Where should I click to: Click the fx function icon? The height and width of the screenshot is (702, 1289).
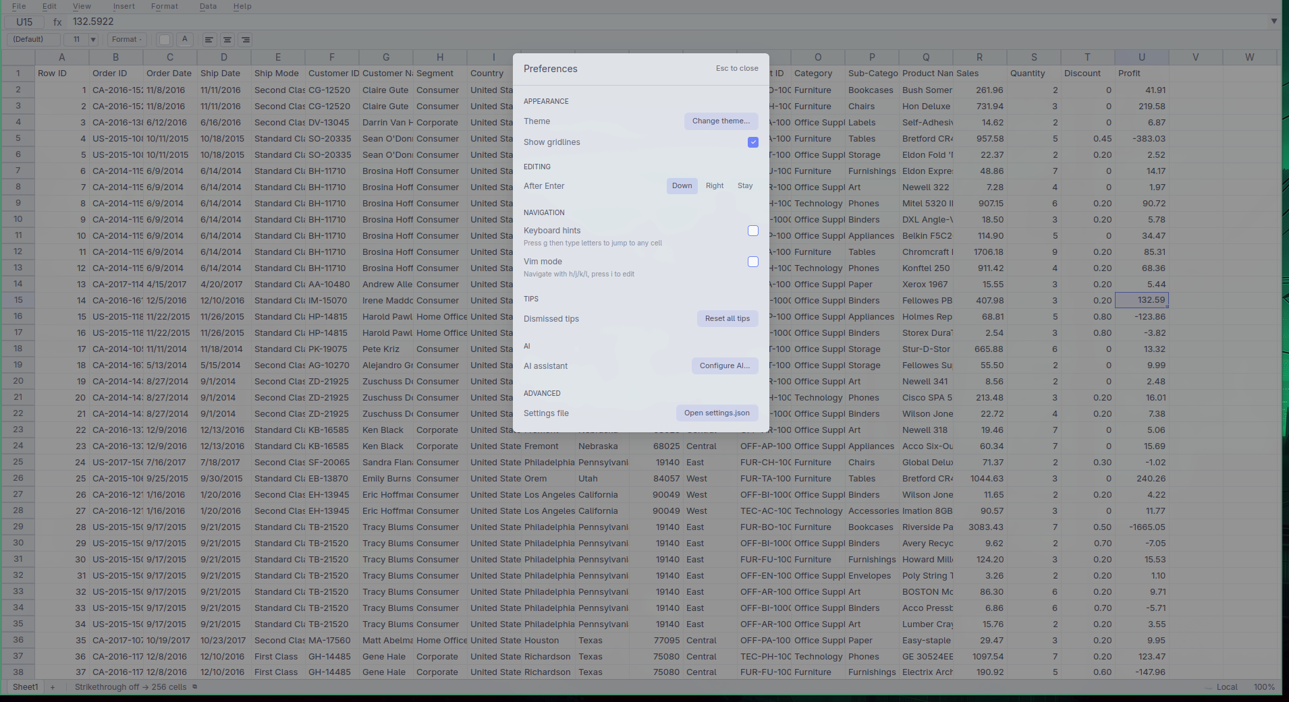58,22
